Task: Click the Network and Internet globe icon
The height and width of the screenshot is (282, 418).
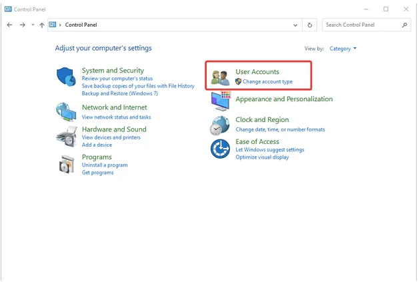Action: [x=66, y=112]
